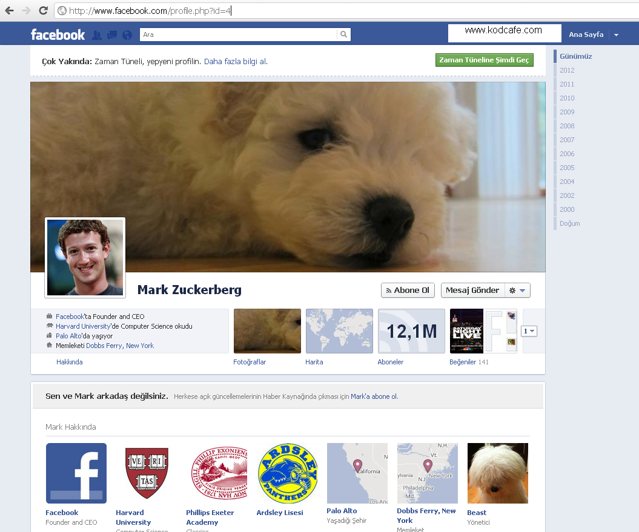Open the messages icon in Facebook header

111,35
